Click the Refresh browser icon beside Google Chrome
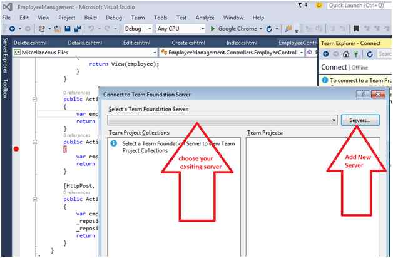Screen dimensions: 393x258 269,29
